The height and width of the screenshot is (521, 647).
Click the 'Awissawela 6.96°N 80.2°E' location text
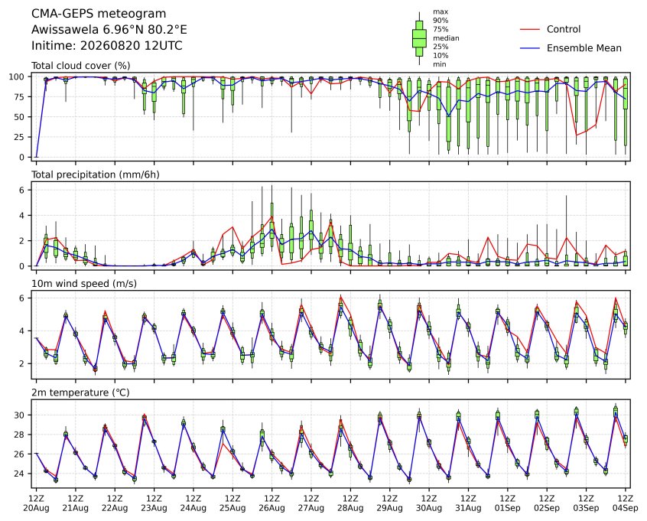tap(109, 30)
